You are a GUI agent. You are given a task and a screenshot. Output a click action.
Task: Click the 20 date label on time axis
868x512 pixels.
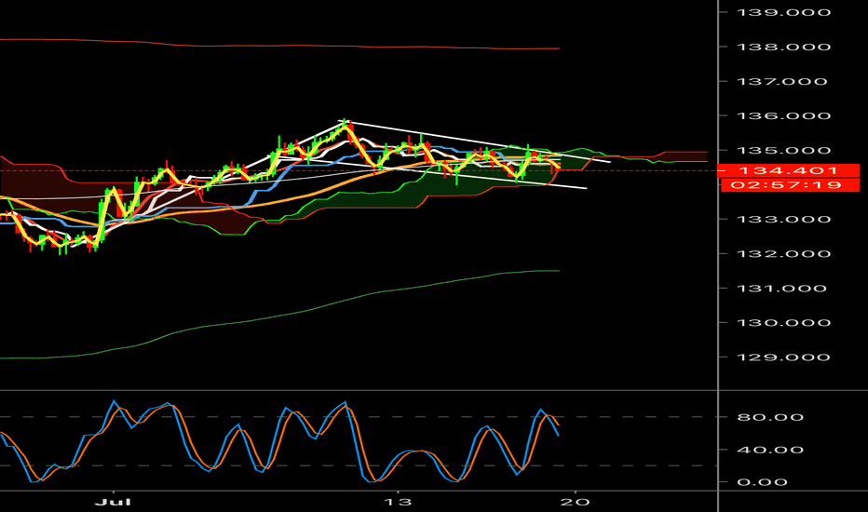point(576,502)
